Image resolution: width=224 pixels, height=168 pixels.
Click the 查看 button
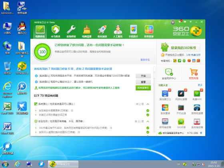tap(143, 82)
